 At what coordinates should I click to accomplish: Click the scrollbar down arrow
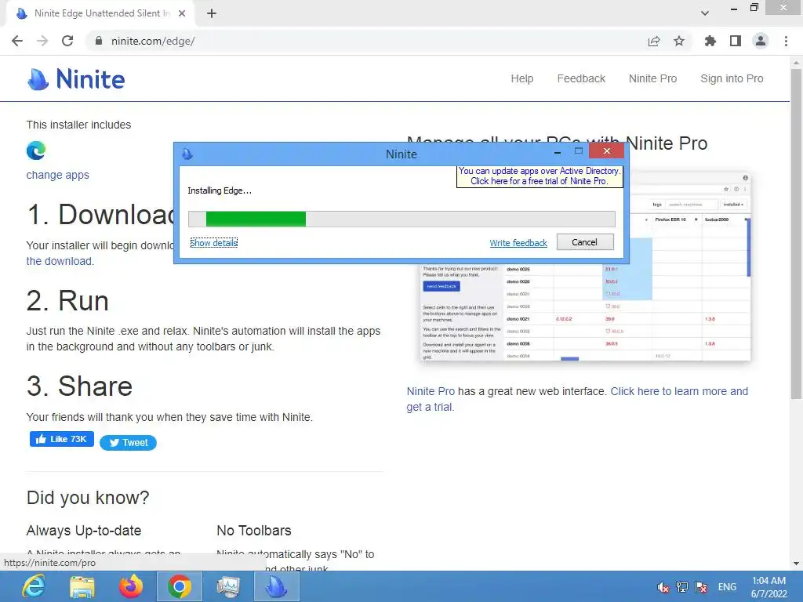[x=796, y=564]
